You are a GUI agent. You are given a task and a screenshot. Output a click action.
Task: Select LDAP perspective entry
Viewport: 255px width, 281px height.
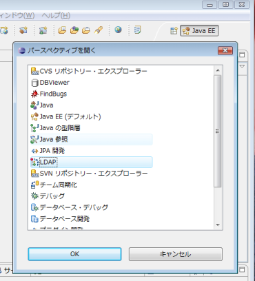click(92, 162)
